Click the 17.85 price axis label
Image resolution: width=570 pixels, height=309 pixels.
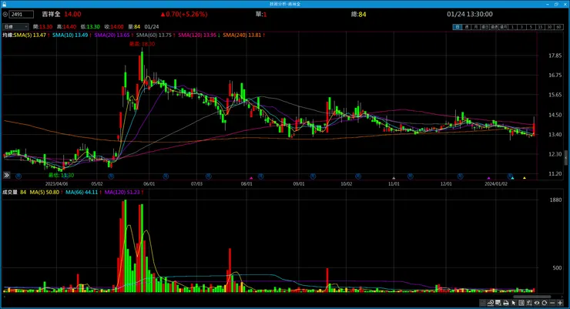point(555,55)
